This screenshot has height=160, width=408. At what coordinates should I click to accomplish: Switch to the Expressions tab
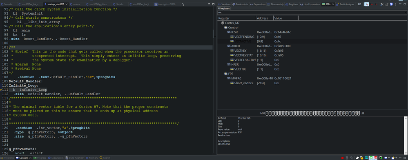(258, 4)
